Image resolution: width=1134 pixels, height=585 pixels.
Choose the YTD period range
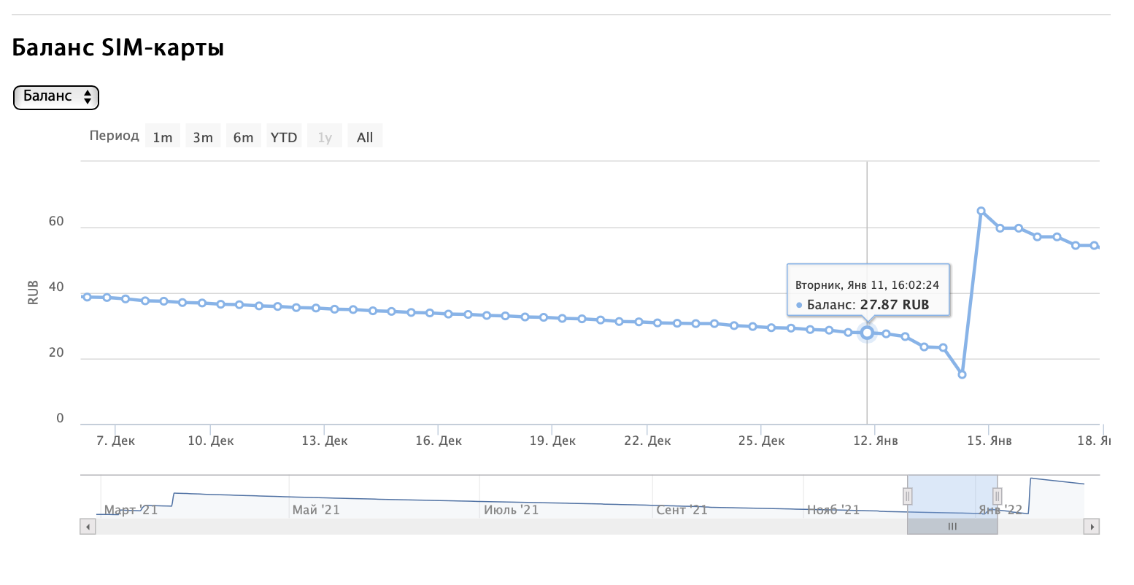(284, 137)
